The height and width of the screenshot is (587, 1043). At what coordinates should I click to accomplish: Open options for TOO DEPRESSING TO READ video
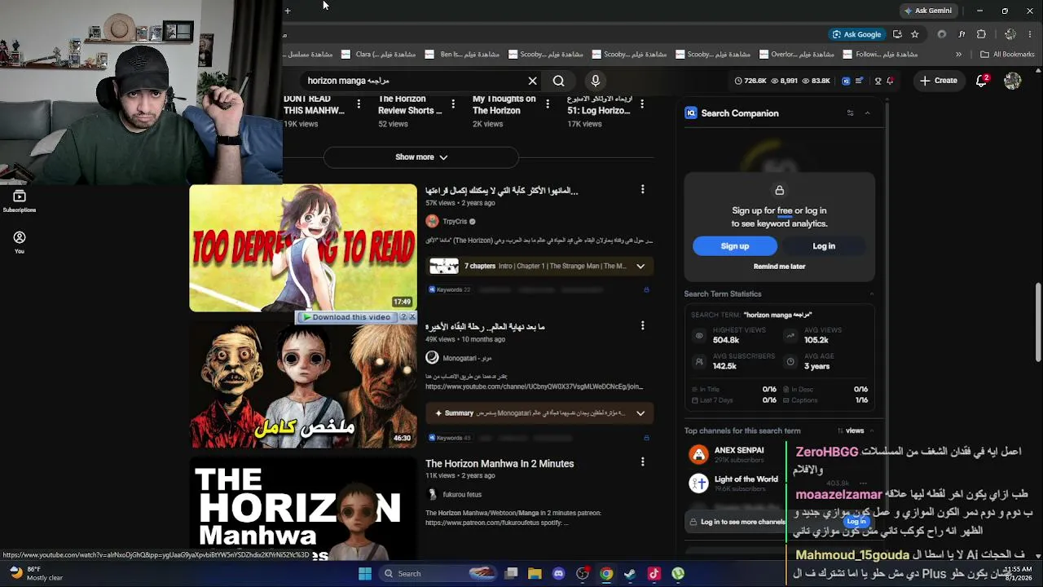(642, 190)
